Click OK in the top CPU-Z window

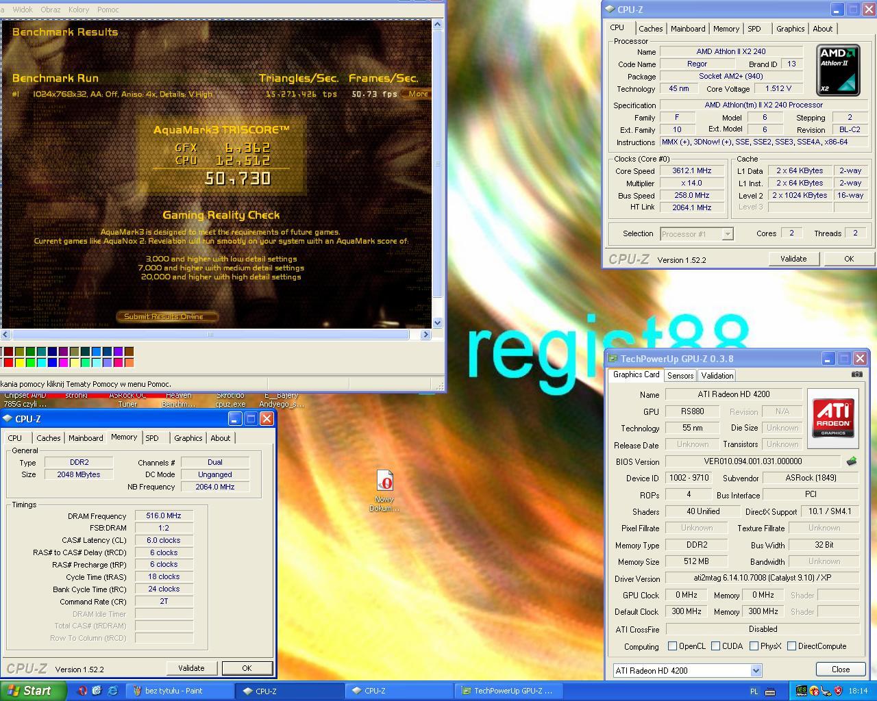pos(849,259)
